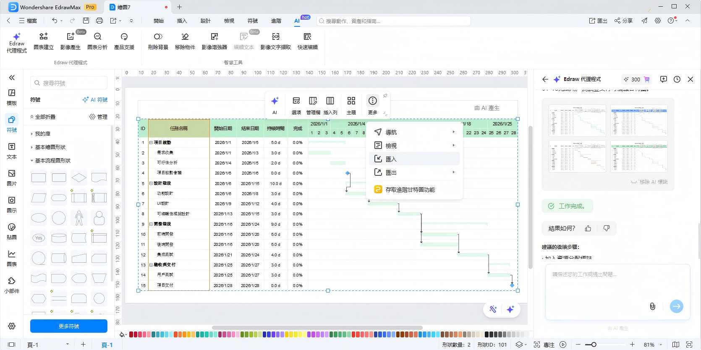The height and width of the screenshot is (350, 701).
Task: Open the 影像增強器 tool
Action: tap(214, 42)
